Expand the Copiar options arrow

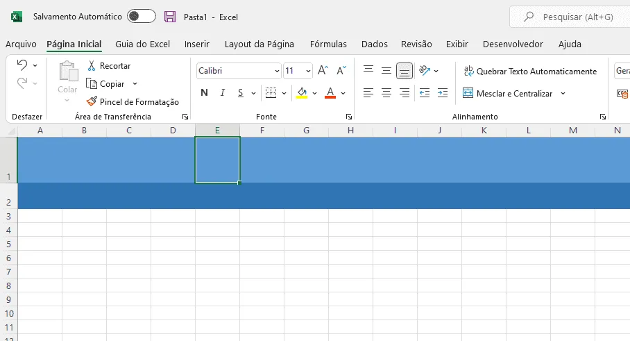135,83
